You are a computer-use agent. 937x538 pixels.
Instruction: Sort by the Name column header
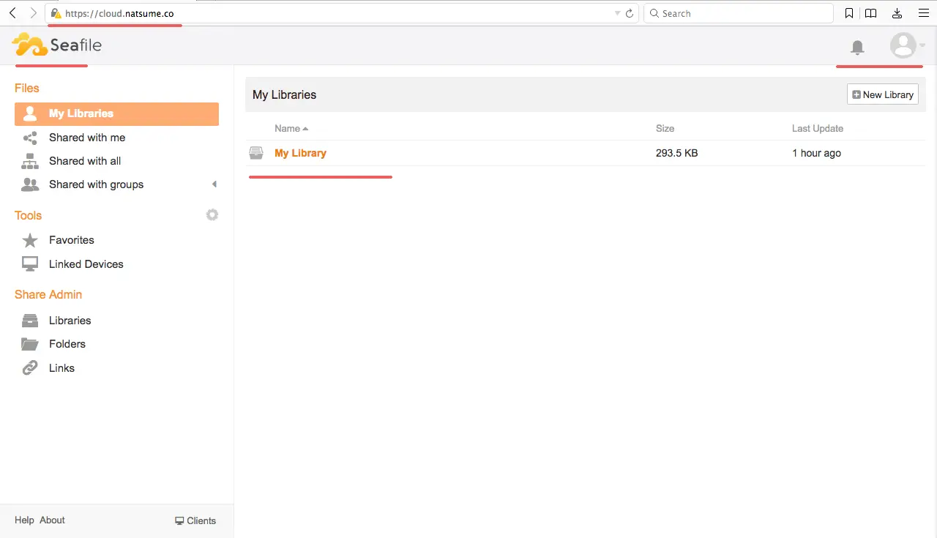point(291,128)
